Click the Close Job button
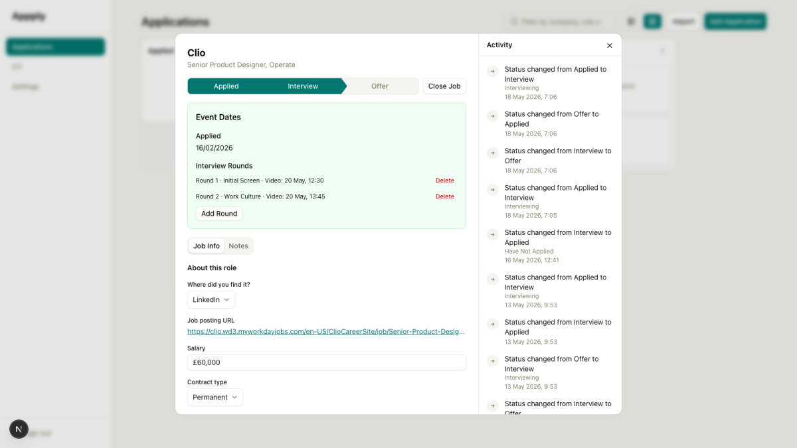This screenshot has width=797, height=448. tap(444, 86)
